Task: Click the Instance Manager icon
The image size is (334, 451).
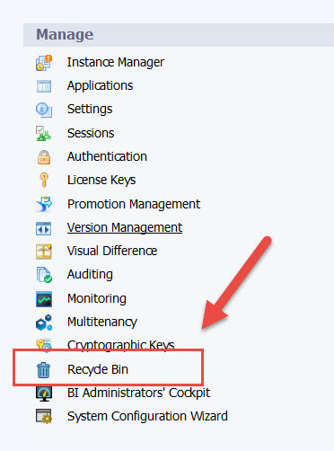Action: pos(44,63)
